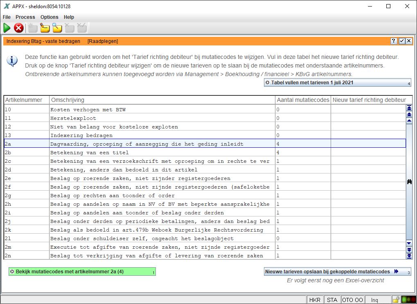Click the page-up double arrow on the scrollbar
The width and height of the screenshot is (417, 304).
point(409,115)
